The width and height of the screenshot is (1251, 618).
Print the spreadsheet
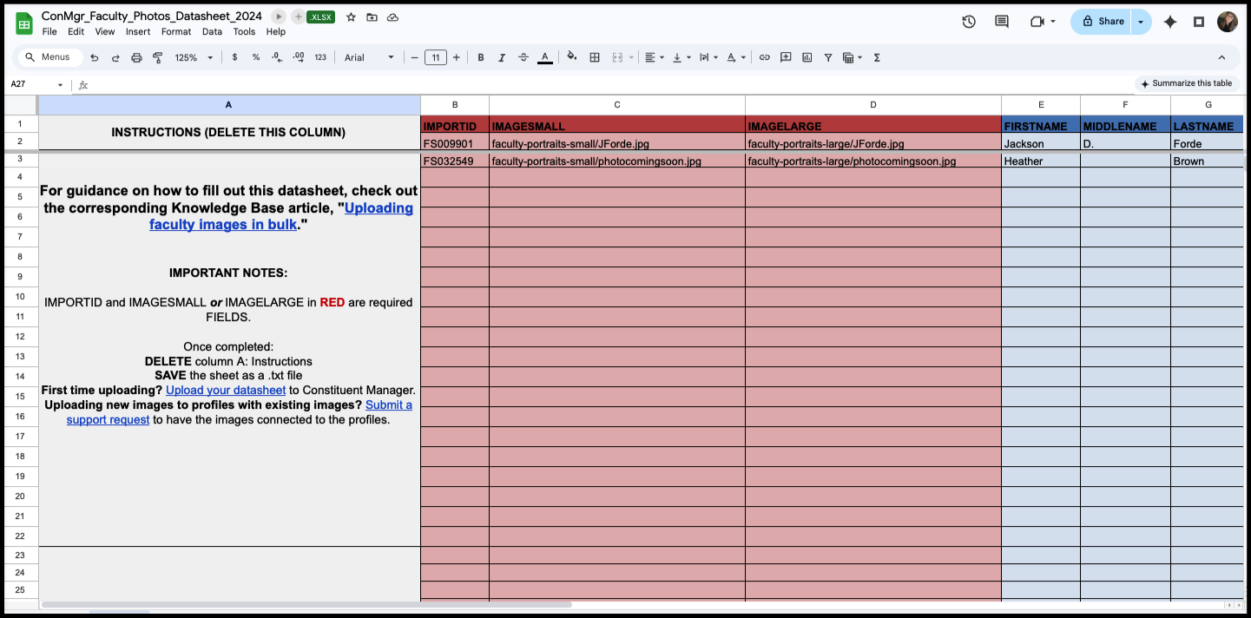[x=136, y=57]
